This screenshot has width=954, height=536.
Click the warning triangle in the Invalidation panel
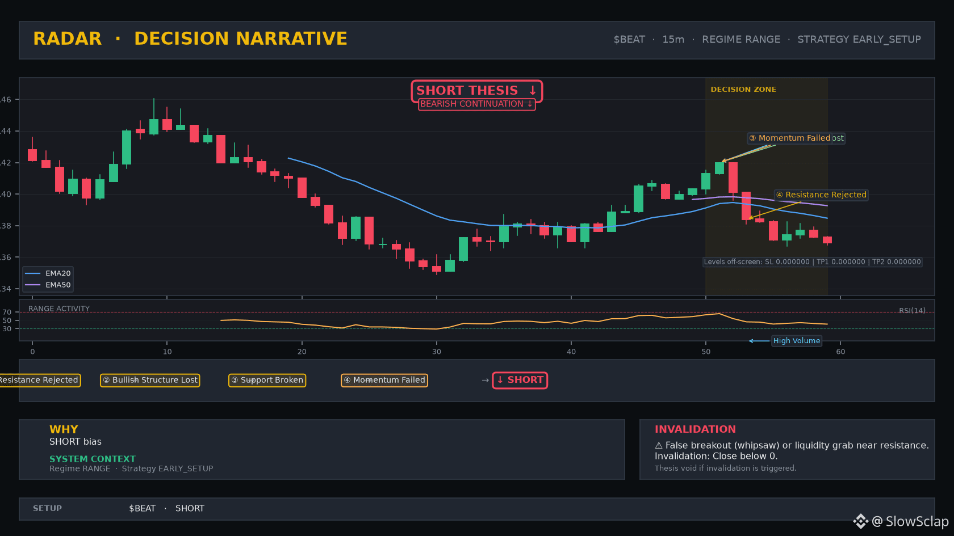click(x=659, y=446)
